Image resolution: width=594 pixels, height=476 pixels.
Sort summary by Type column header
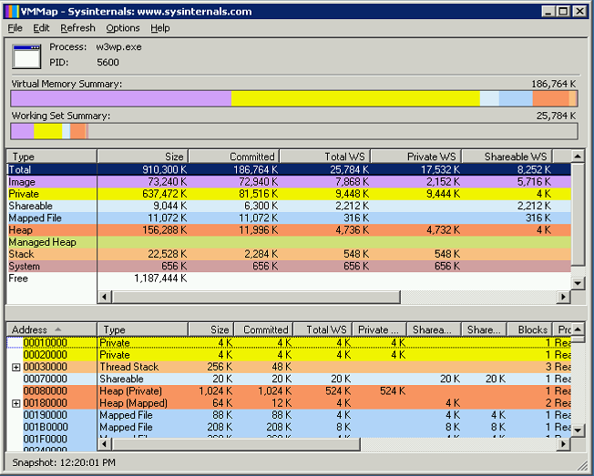click(x=52, y=157)
